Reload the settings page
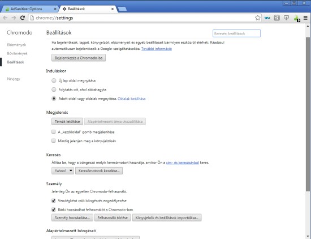Screen dimensions: 311x239 (x=23, y=18)
